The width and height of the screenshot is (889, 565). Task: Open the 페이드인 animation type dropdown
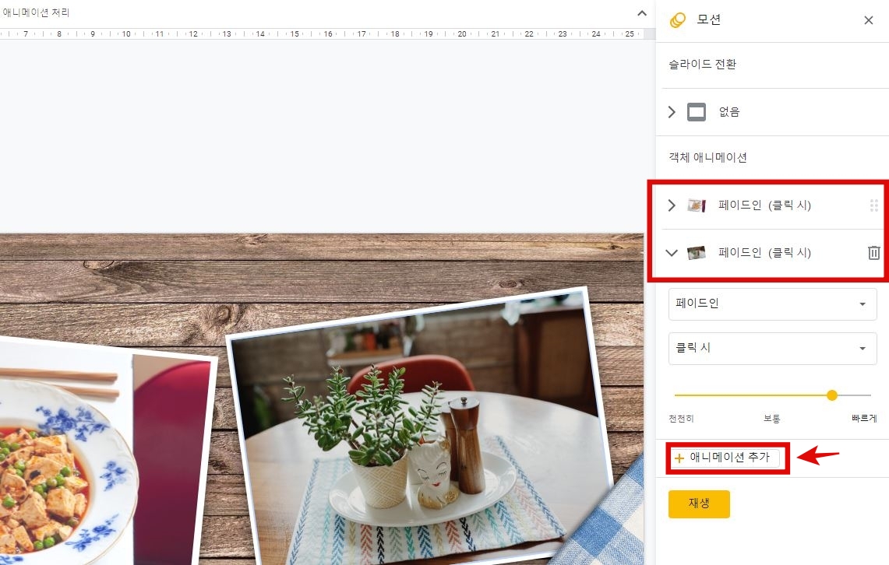pos(772,304)
